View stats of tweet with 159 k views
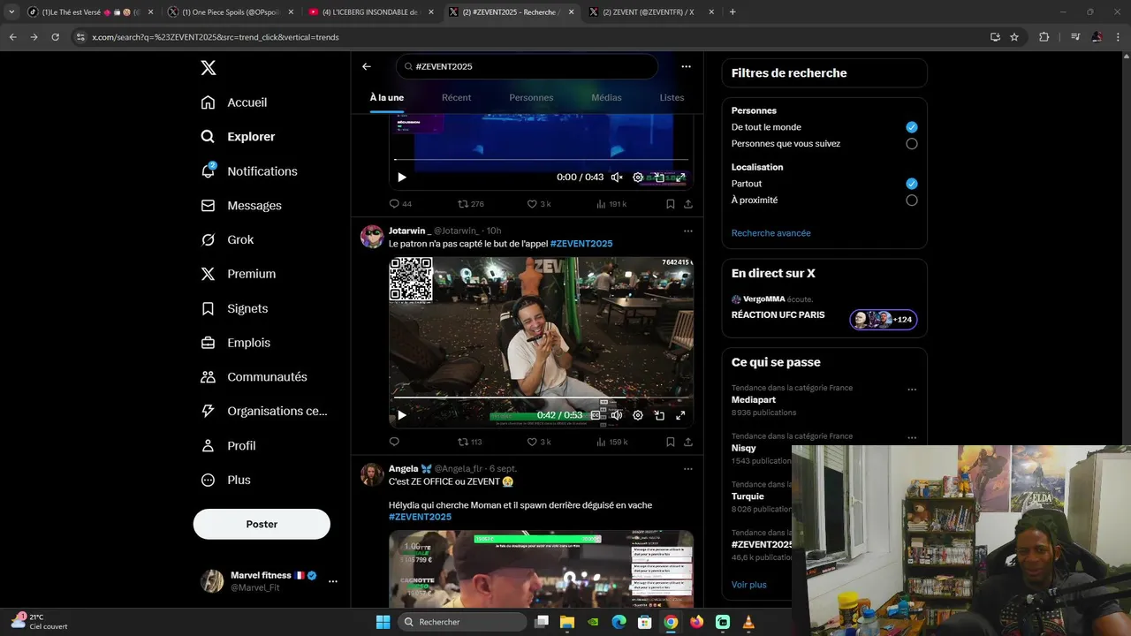The image size is (1131, 636). point(612,442)
